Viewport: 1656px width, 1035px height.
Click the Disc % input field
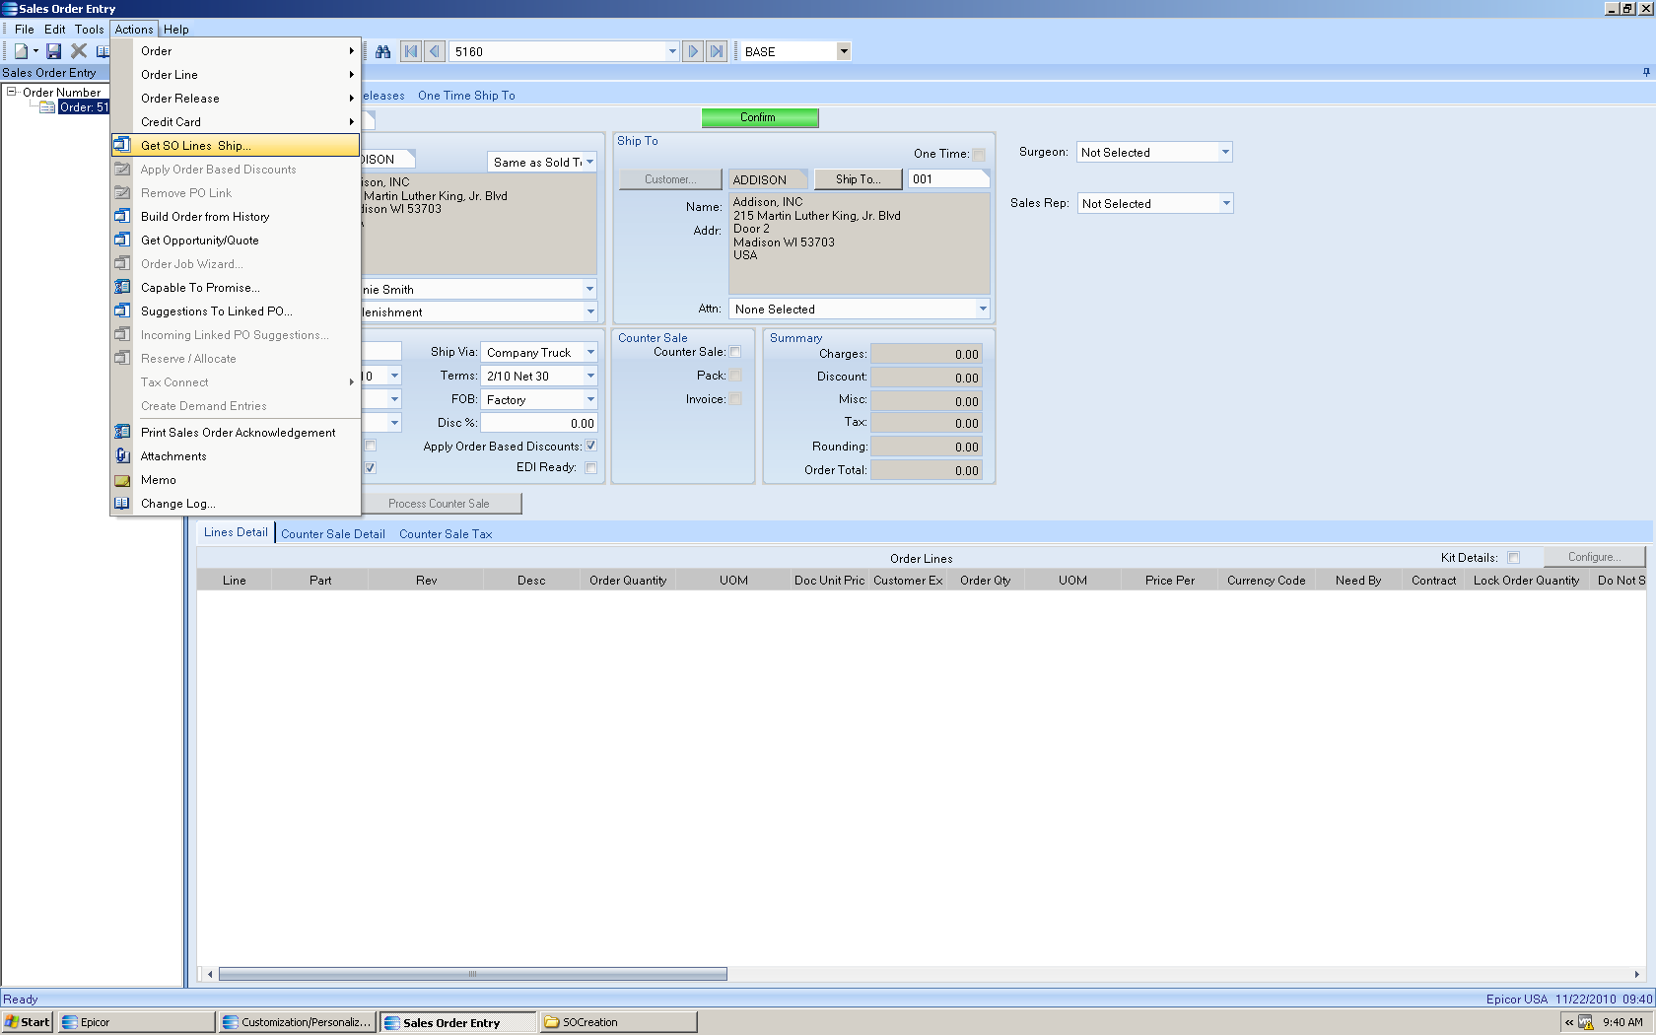[538, 423]
